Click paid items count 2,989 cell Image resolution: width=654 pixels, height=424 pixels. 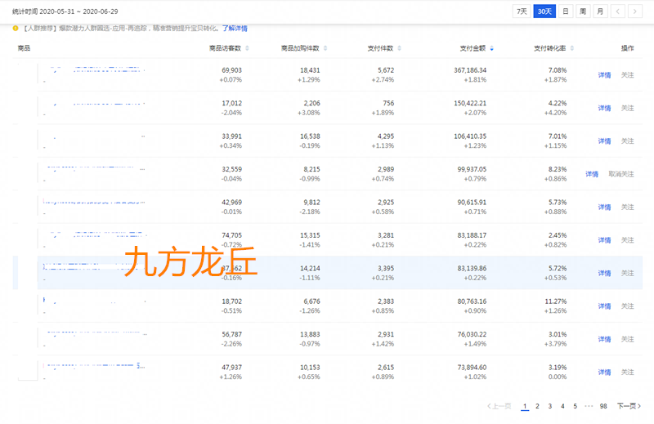coord(386,169)
